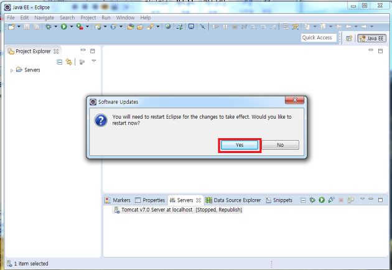392x270 pixels.
Task: Start server in debug mode in Servers view
Action: tap(312, 200)
